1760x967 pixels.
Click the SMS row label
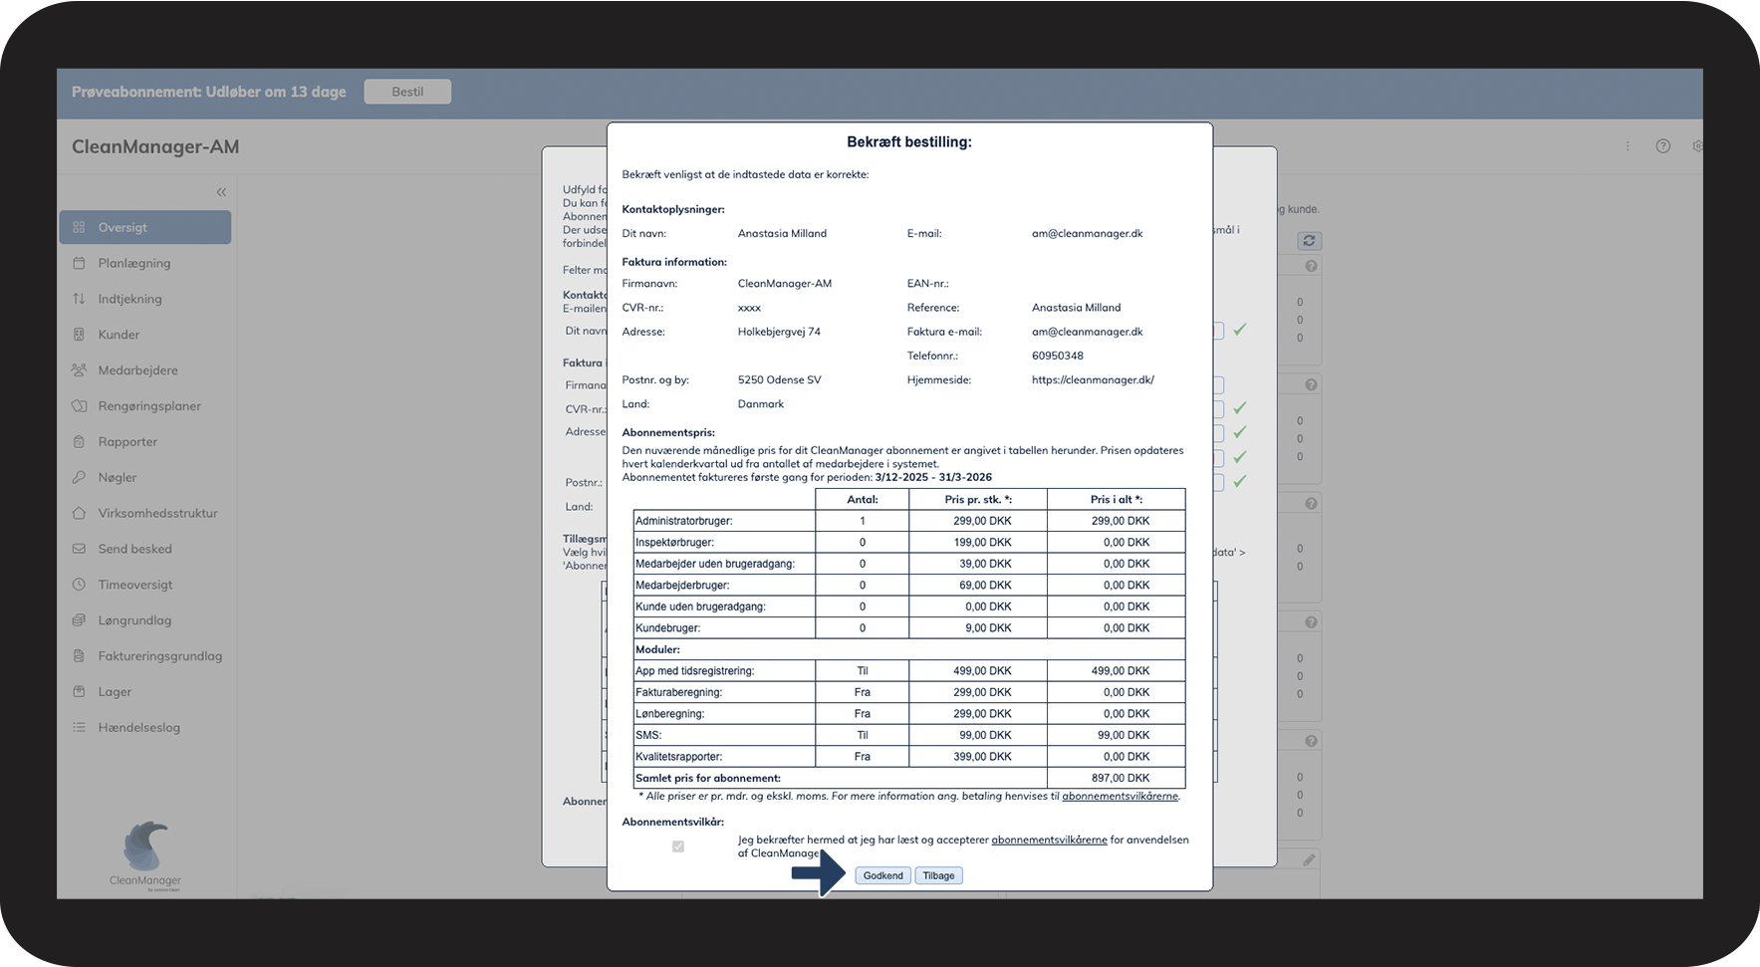(648, 735)
